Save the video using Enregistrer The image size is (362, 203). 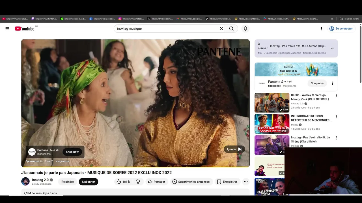[x=227, y=182]
